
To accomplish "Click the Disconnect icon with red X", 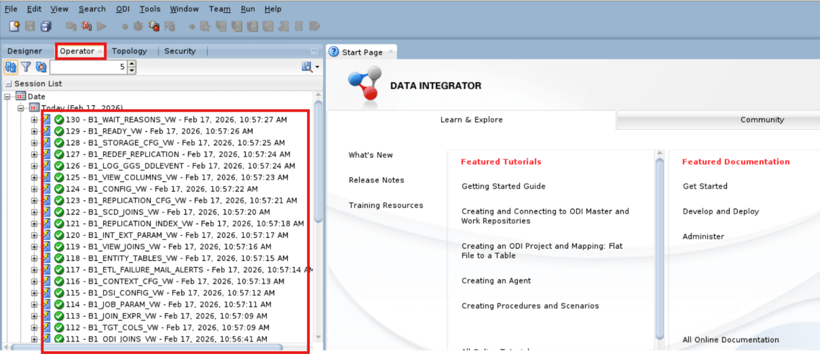I will coord(87,26).
